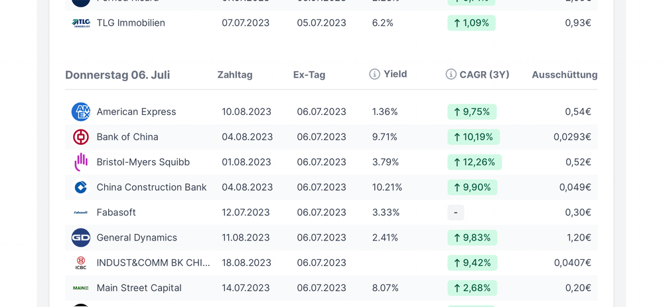Open the TLG Immobilien stock link
Screen dimensions: 663x307
pyautogui.click(x=131, y=23)
